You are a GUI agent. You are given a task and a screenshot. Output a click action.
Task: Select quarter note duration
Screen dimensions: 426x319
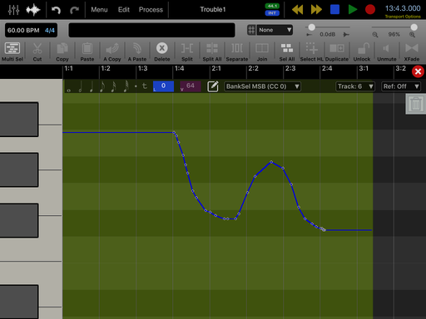point(92,86)
